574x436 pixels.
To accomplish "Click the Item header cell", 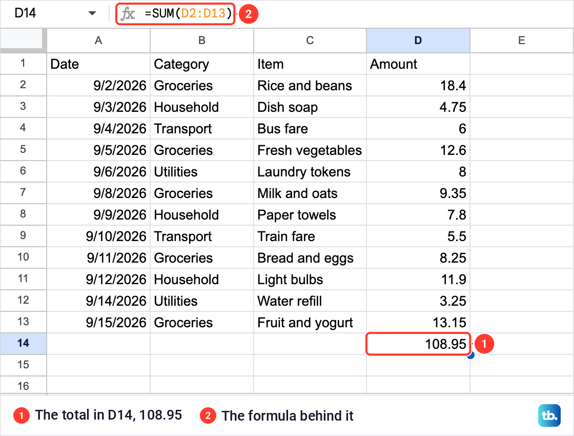I will [310, 64].
